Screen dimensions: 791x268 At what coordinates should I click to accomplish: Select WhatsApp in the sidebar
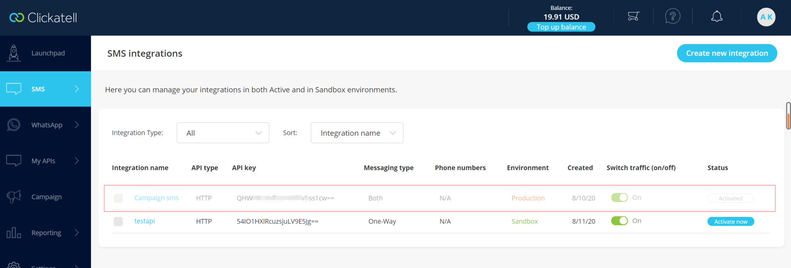(45, 125)
